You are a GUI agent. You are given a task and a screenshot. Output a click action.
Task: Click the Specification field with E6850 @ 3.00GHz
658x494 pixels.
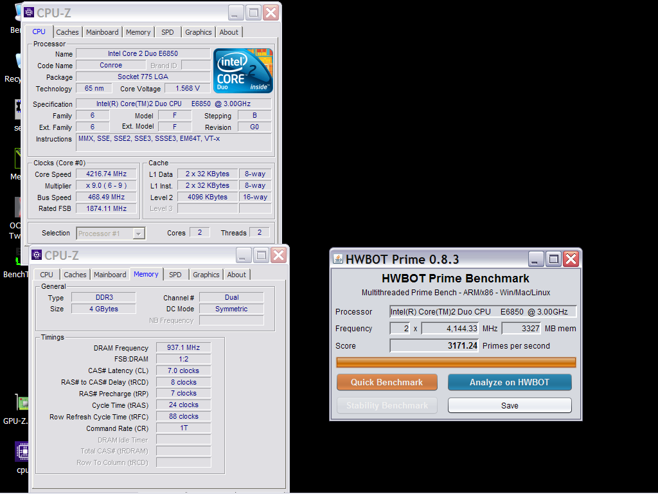[173, 104]
